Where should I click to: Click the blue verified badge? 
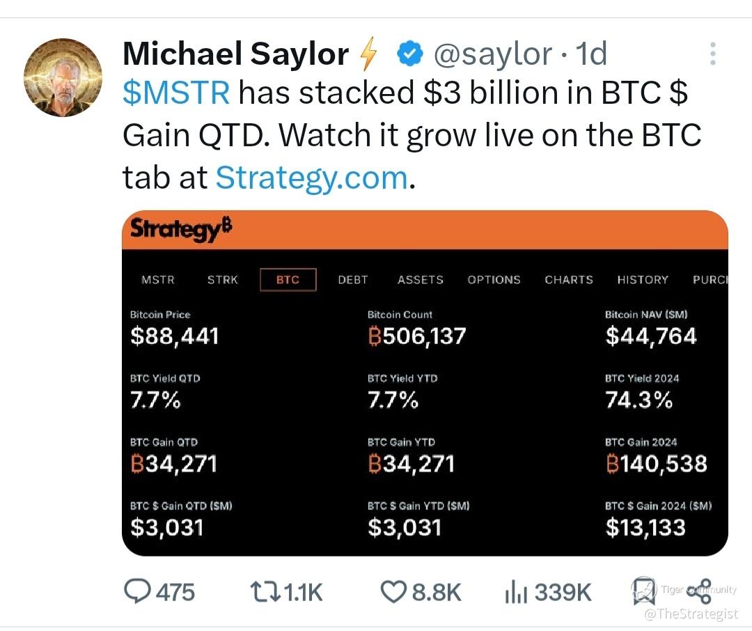[x=409, y=54]
